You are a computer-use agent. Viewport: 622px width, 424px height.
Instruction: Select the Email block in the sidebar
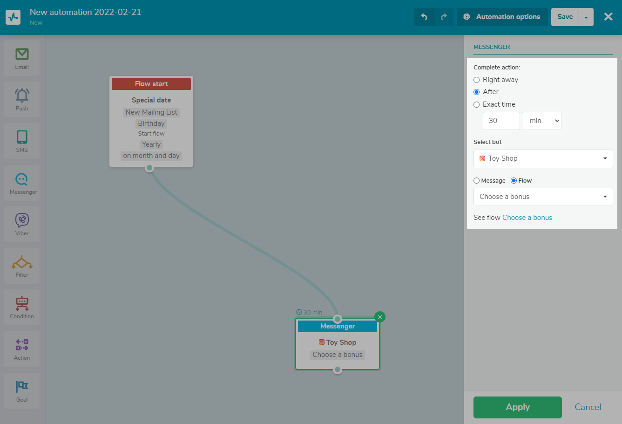click(x=21, y=57)
